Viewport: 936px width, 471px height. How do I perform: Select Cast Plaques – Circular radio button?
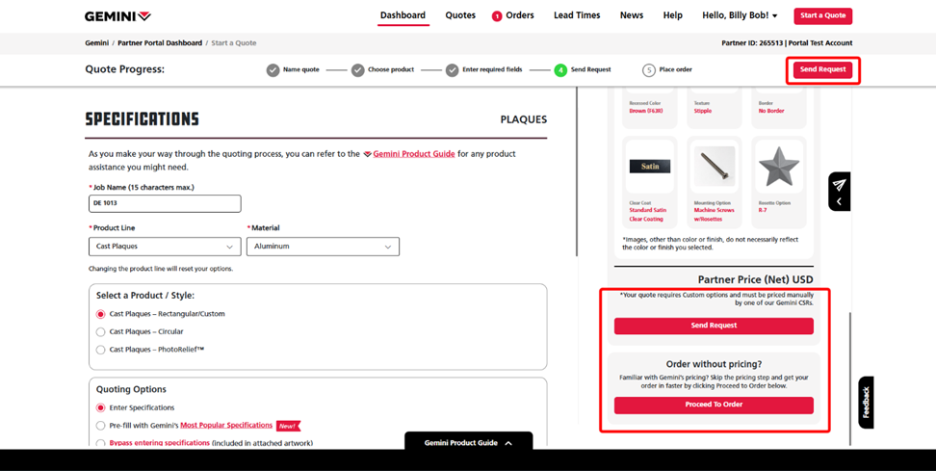pyautogui.click(x=101, y=332)
